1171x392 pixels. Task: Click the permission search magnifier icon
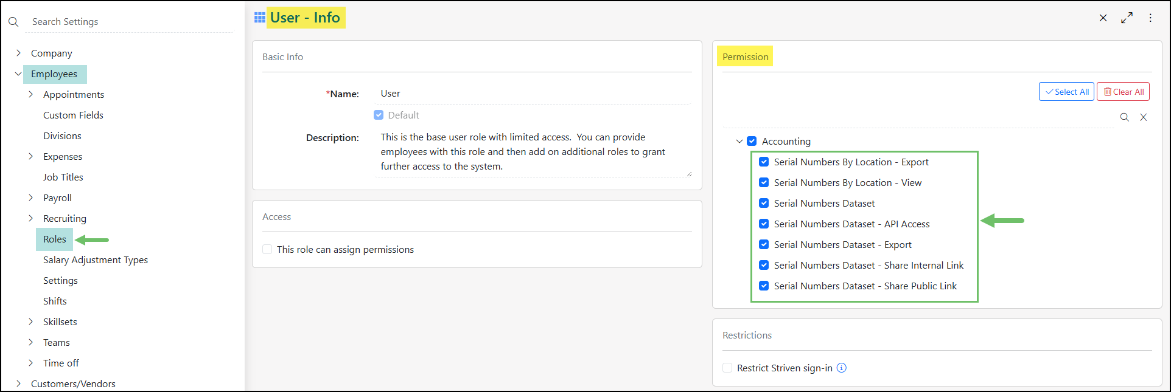[x=1125, y=117]
